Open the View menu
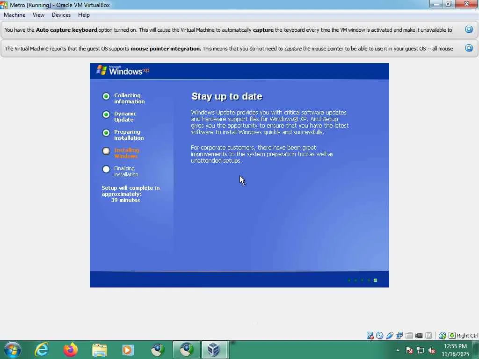Viewport: 479px width, 359px height. [x=38, y=15]
